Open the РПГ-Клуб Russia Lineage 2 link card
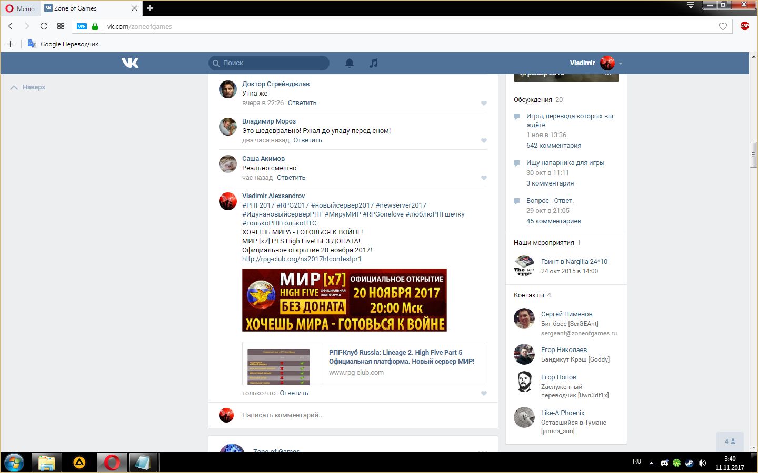 click(x=364, y=364)
